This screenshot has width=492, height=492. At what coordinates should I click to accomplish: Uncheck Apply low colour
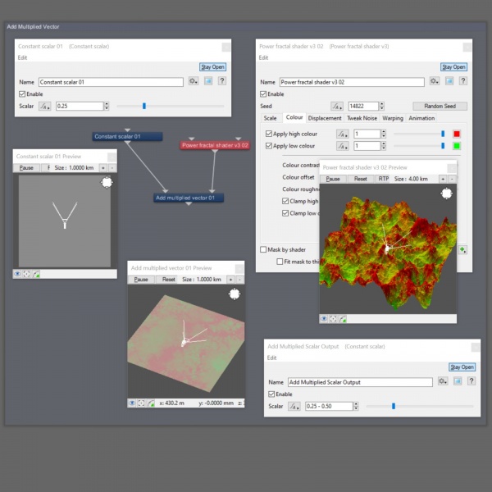[269, 146]
